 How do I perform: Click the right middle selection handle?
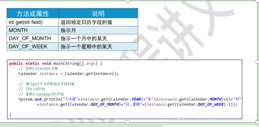click(x=257, y=62)
